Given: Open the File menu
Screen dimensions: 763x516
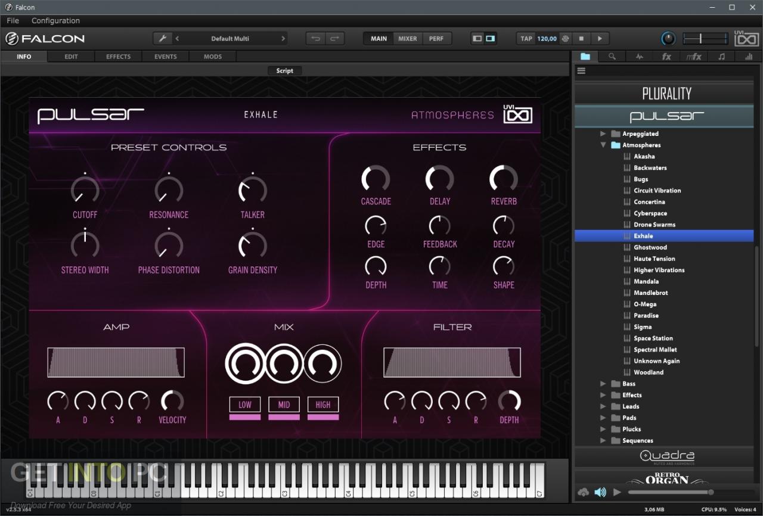Looking at the screenshot, I should pyautogui.click(x=13, y=20).
